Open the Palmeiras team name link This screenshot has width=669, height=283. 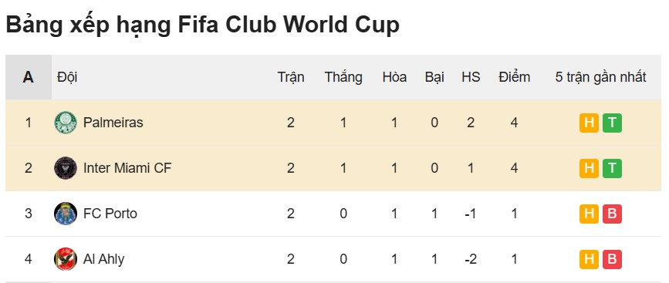click(113, 123)
